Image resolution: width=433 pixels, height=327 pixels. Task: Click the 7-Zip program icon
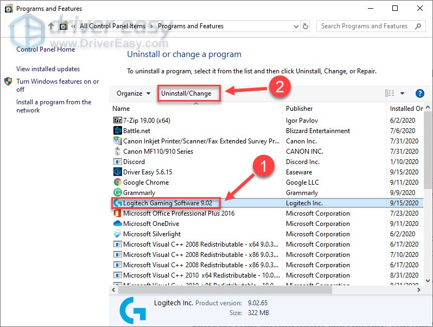118,120
